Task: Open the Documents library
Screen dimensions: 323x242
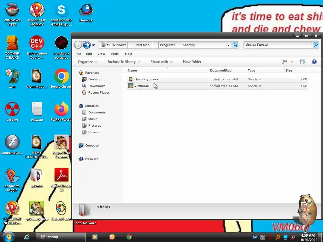Action: tap(94, 112)
